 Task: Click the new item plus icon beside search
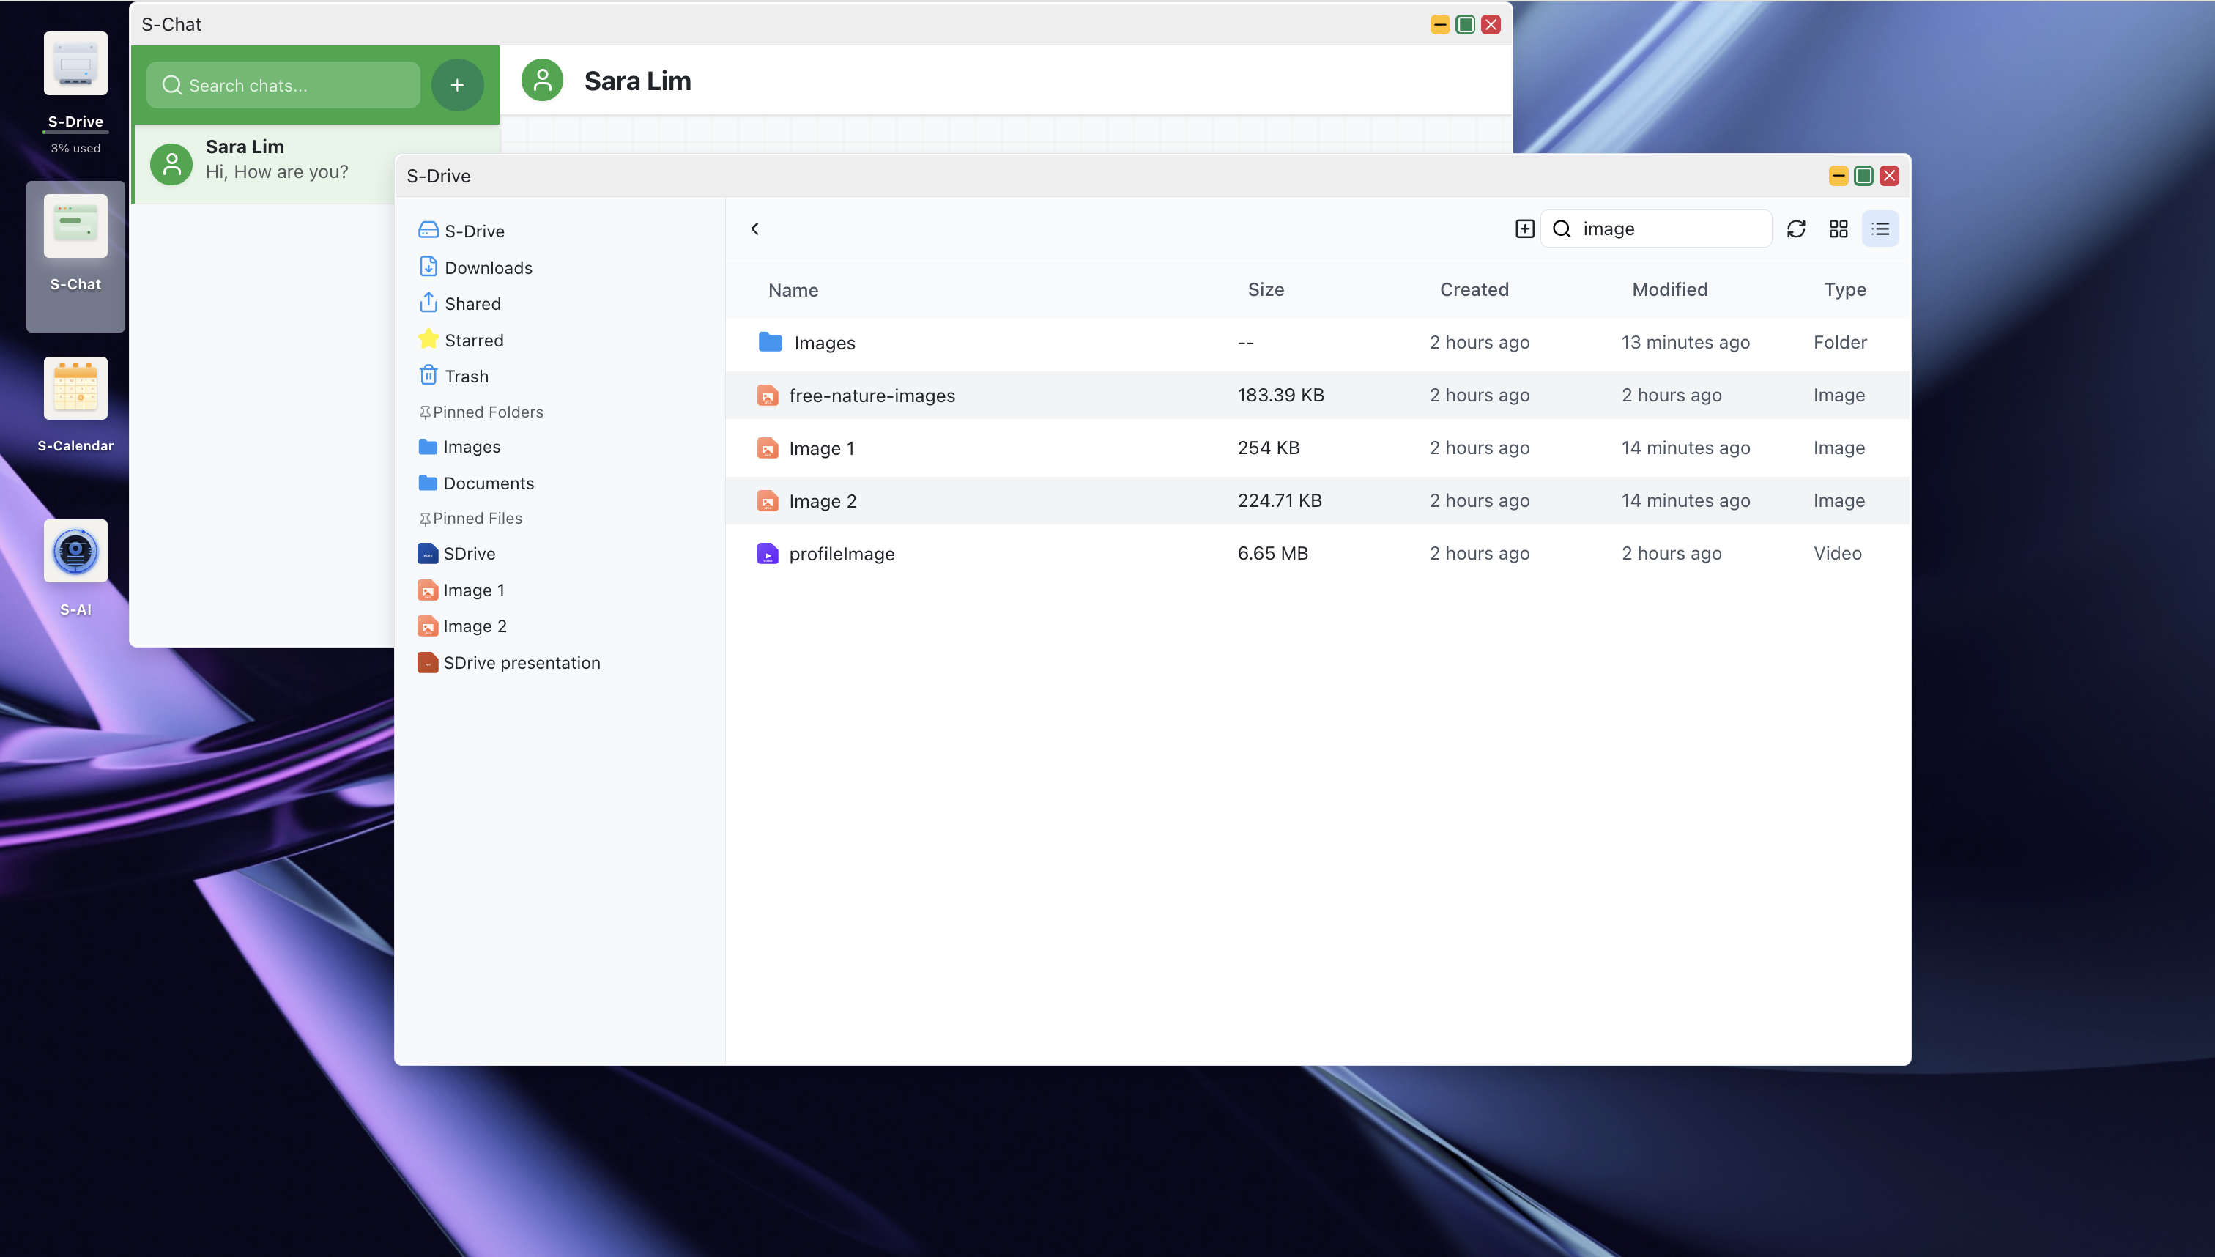click(1524, 229)
